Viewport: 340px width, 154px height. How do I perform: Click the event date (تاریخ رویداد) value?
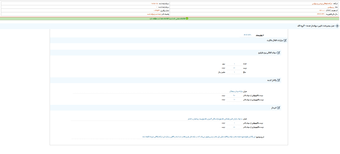247,35
